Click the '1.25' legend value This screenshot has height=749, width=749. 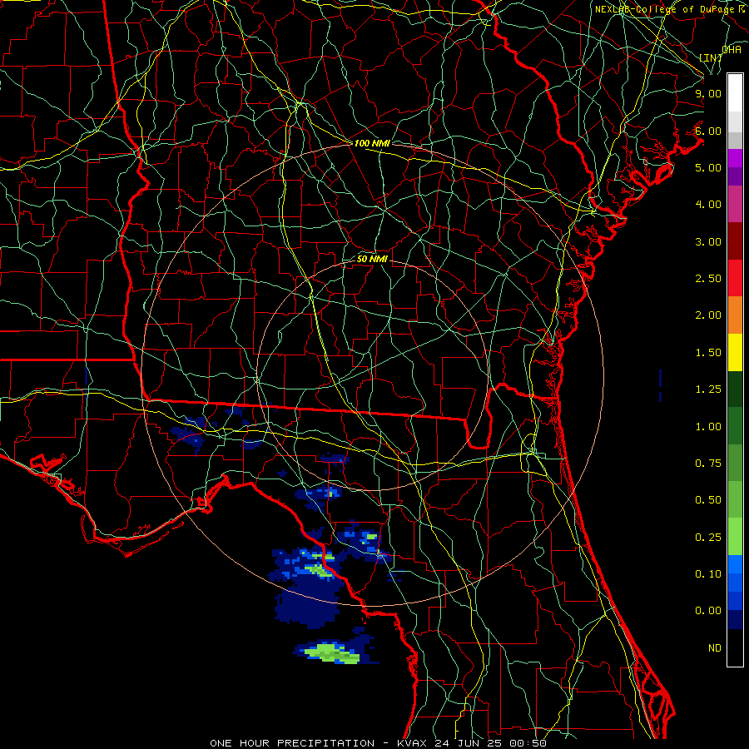[708, 389]
